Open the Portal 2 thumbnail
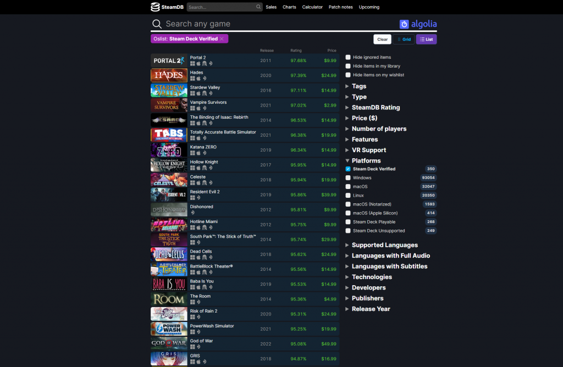Image resolution: width=563 pixels, height=367 pixels. click(x=169, y=60)
